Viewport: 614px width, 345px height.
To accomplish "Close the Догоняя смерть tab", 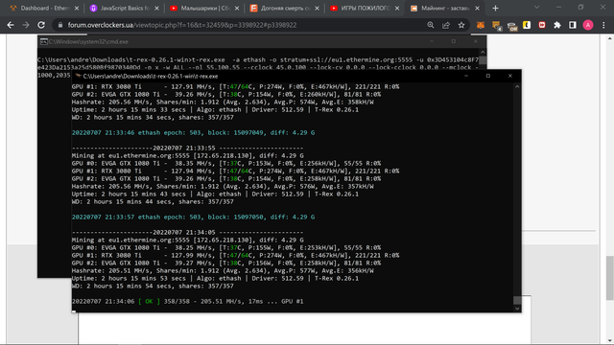I will pyautogui.click(x=317, y=9).
